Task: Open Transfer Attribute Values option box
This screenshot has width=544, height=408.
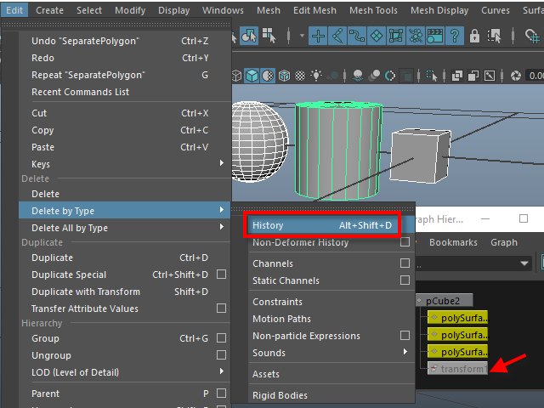Action: (221, 308)
